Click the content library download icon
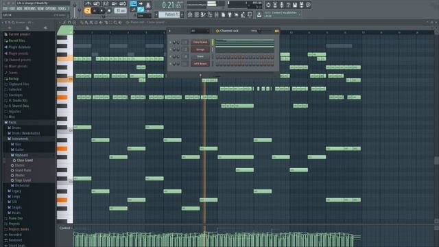This screenshot has width=439, height=247. [x=259, y=14]
